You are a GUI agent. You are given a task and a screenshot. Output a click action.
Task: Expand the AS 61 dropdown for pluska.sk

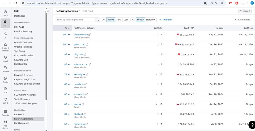click(67, 114)
